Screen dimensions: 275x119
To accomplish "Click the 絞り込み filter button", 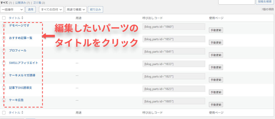I will point(95,9).
